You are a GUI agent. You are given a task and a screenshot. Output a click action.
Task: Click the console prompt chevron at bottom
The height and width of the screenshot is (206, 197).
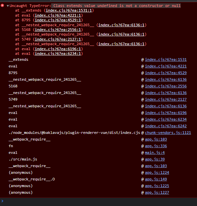pos(2,201)
